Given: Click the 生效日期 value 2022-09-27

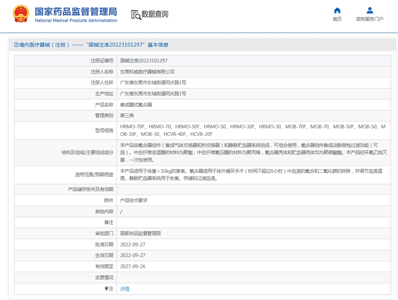Looking at the screenshot, I should (x=132, y=255).
